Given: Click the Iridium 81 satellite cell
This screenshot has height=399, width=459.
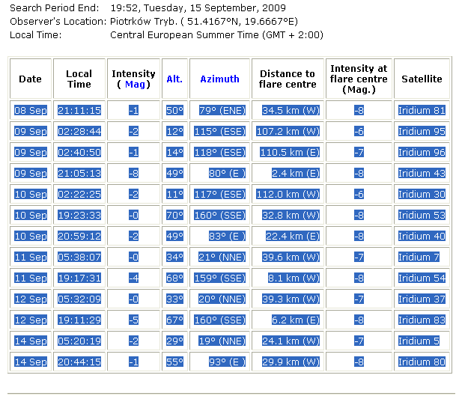Looking at the screenshot, I should (x=422, y=110).
